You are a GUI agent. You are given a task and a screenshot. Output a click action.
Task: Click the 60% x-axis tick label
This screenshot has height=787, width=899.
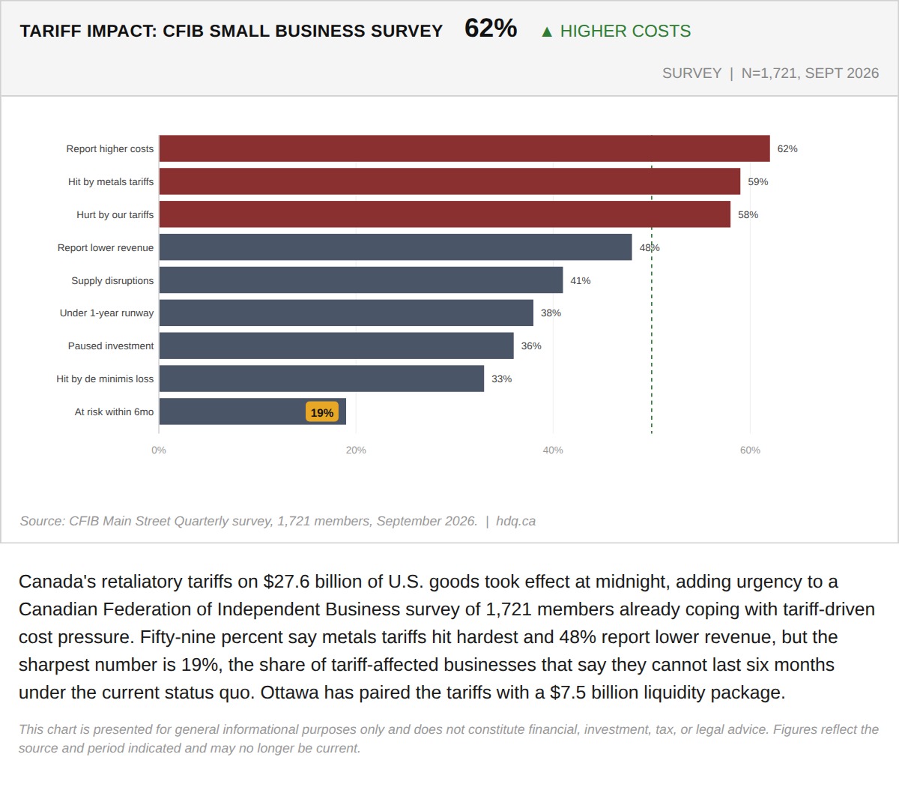[x=750, y=450]
